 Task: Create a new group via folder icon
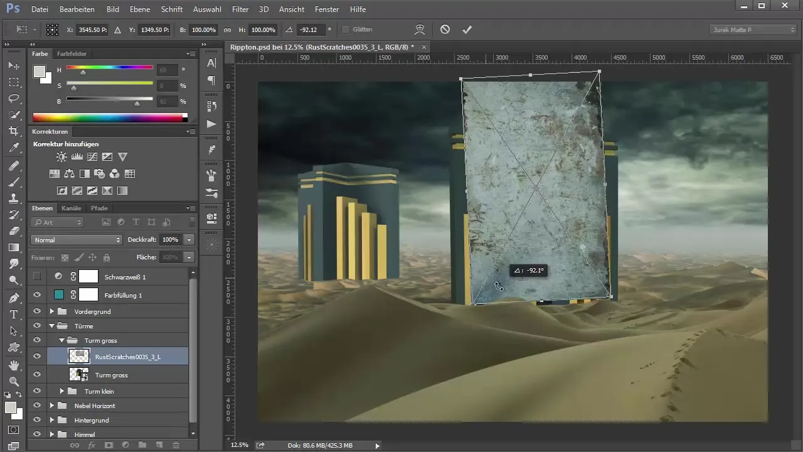pos(142,444)
